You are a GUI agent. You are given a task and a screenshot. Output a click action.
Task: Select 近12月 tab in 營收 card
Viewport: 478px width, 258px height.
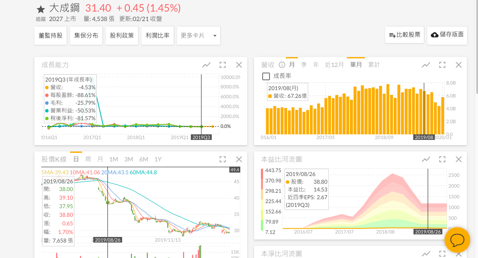click(x=334, y=65)
